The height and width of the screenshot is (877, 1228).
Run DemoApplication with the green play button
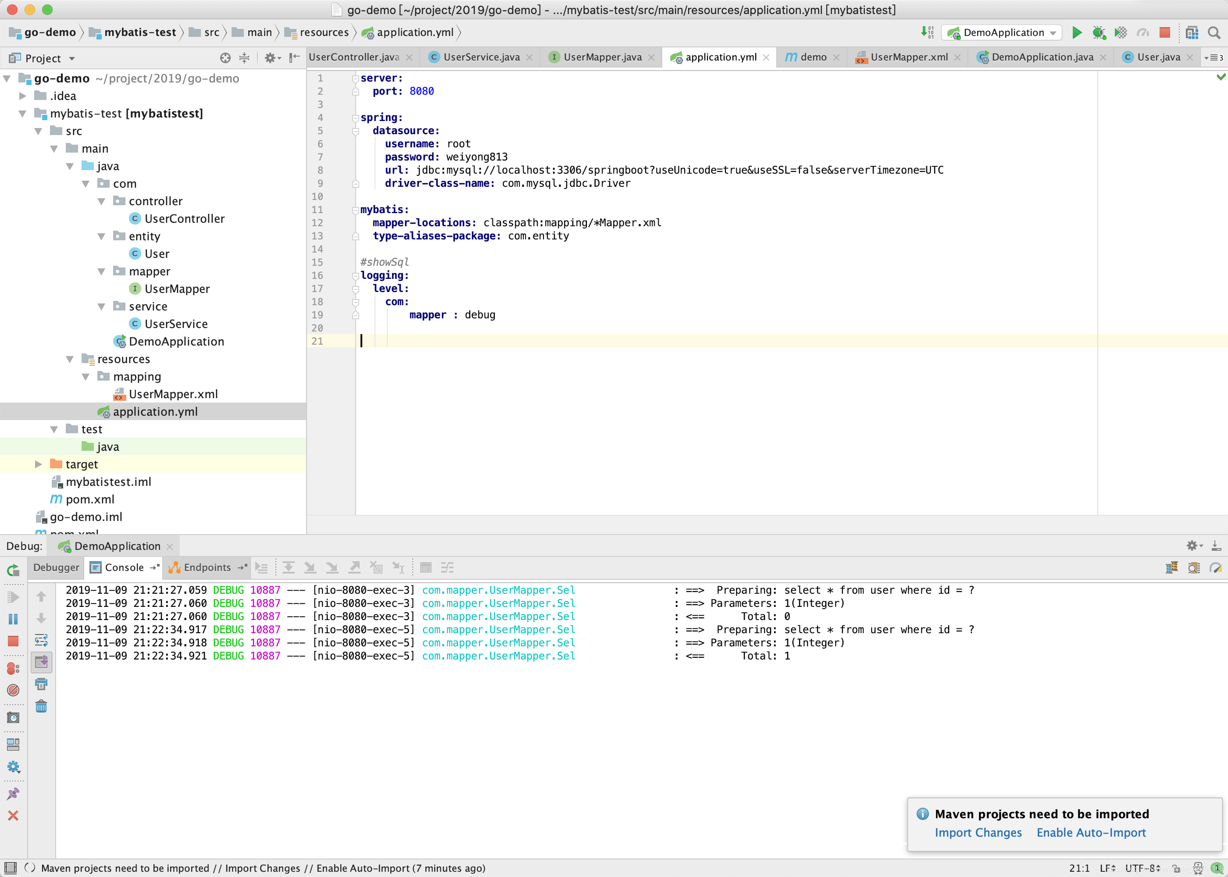click(1076, 32)
